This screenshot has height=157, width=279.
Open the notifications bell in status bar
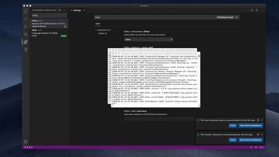coord(261,147)
